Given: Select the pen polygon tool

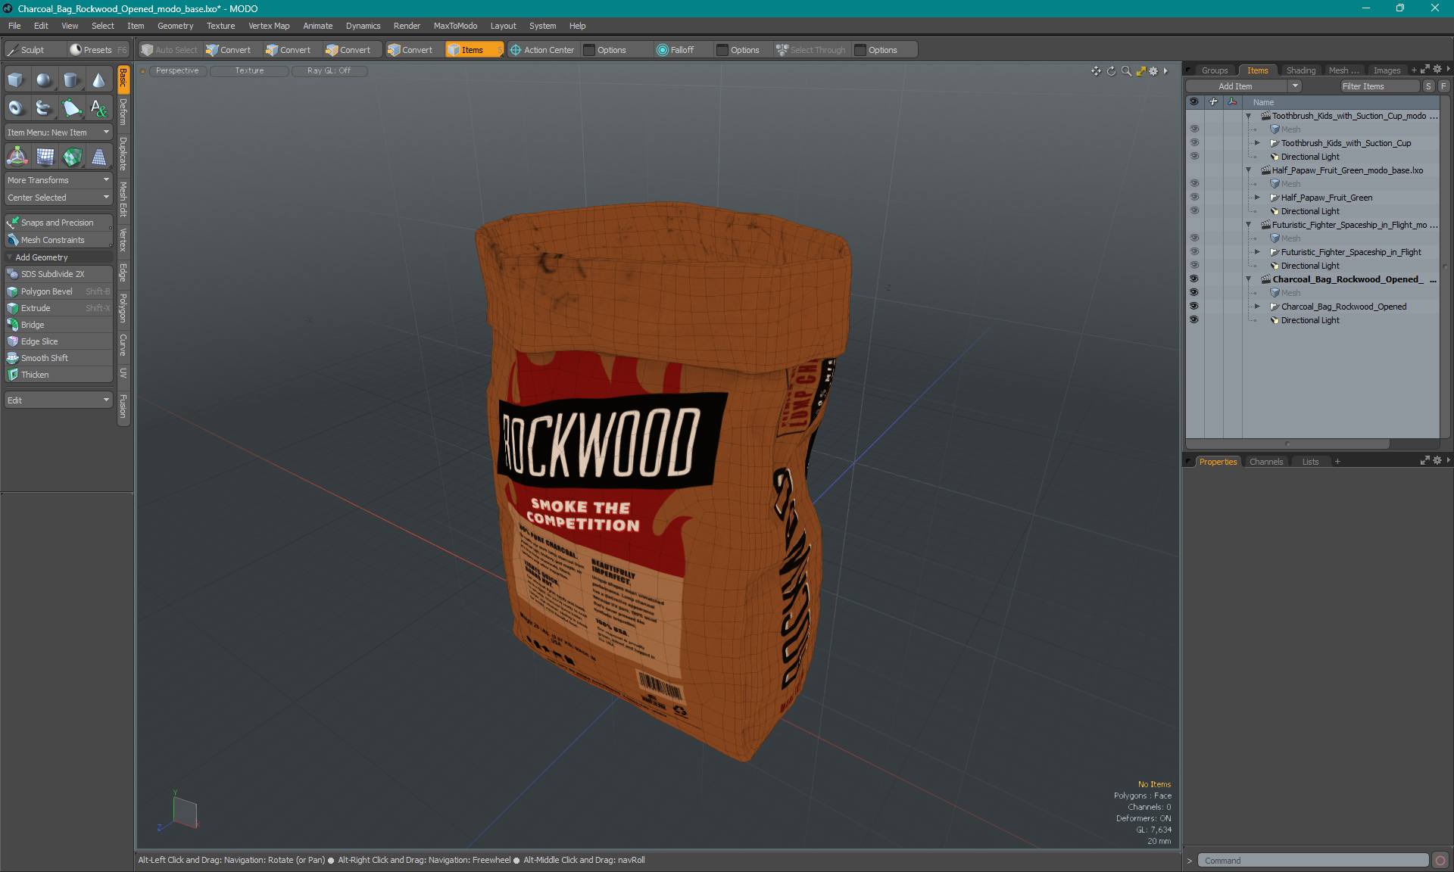Looking at the screenshot, I should coord(71,108).
